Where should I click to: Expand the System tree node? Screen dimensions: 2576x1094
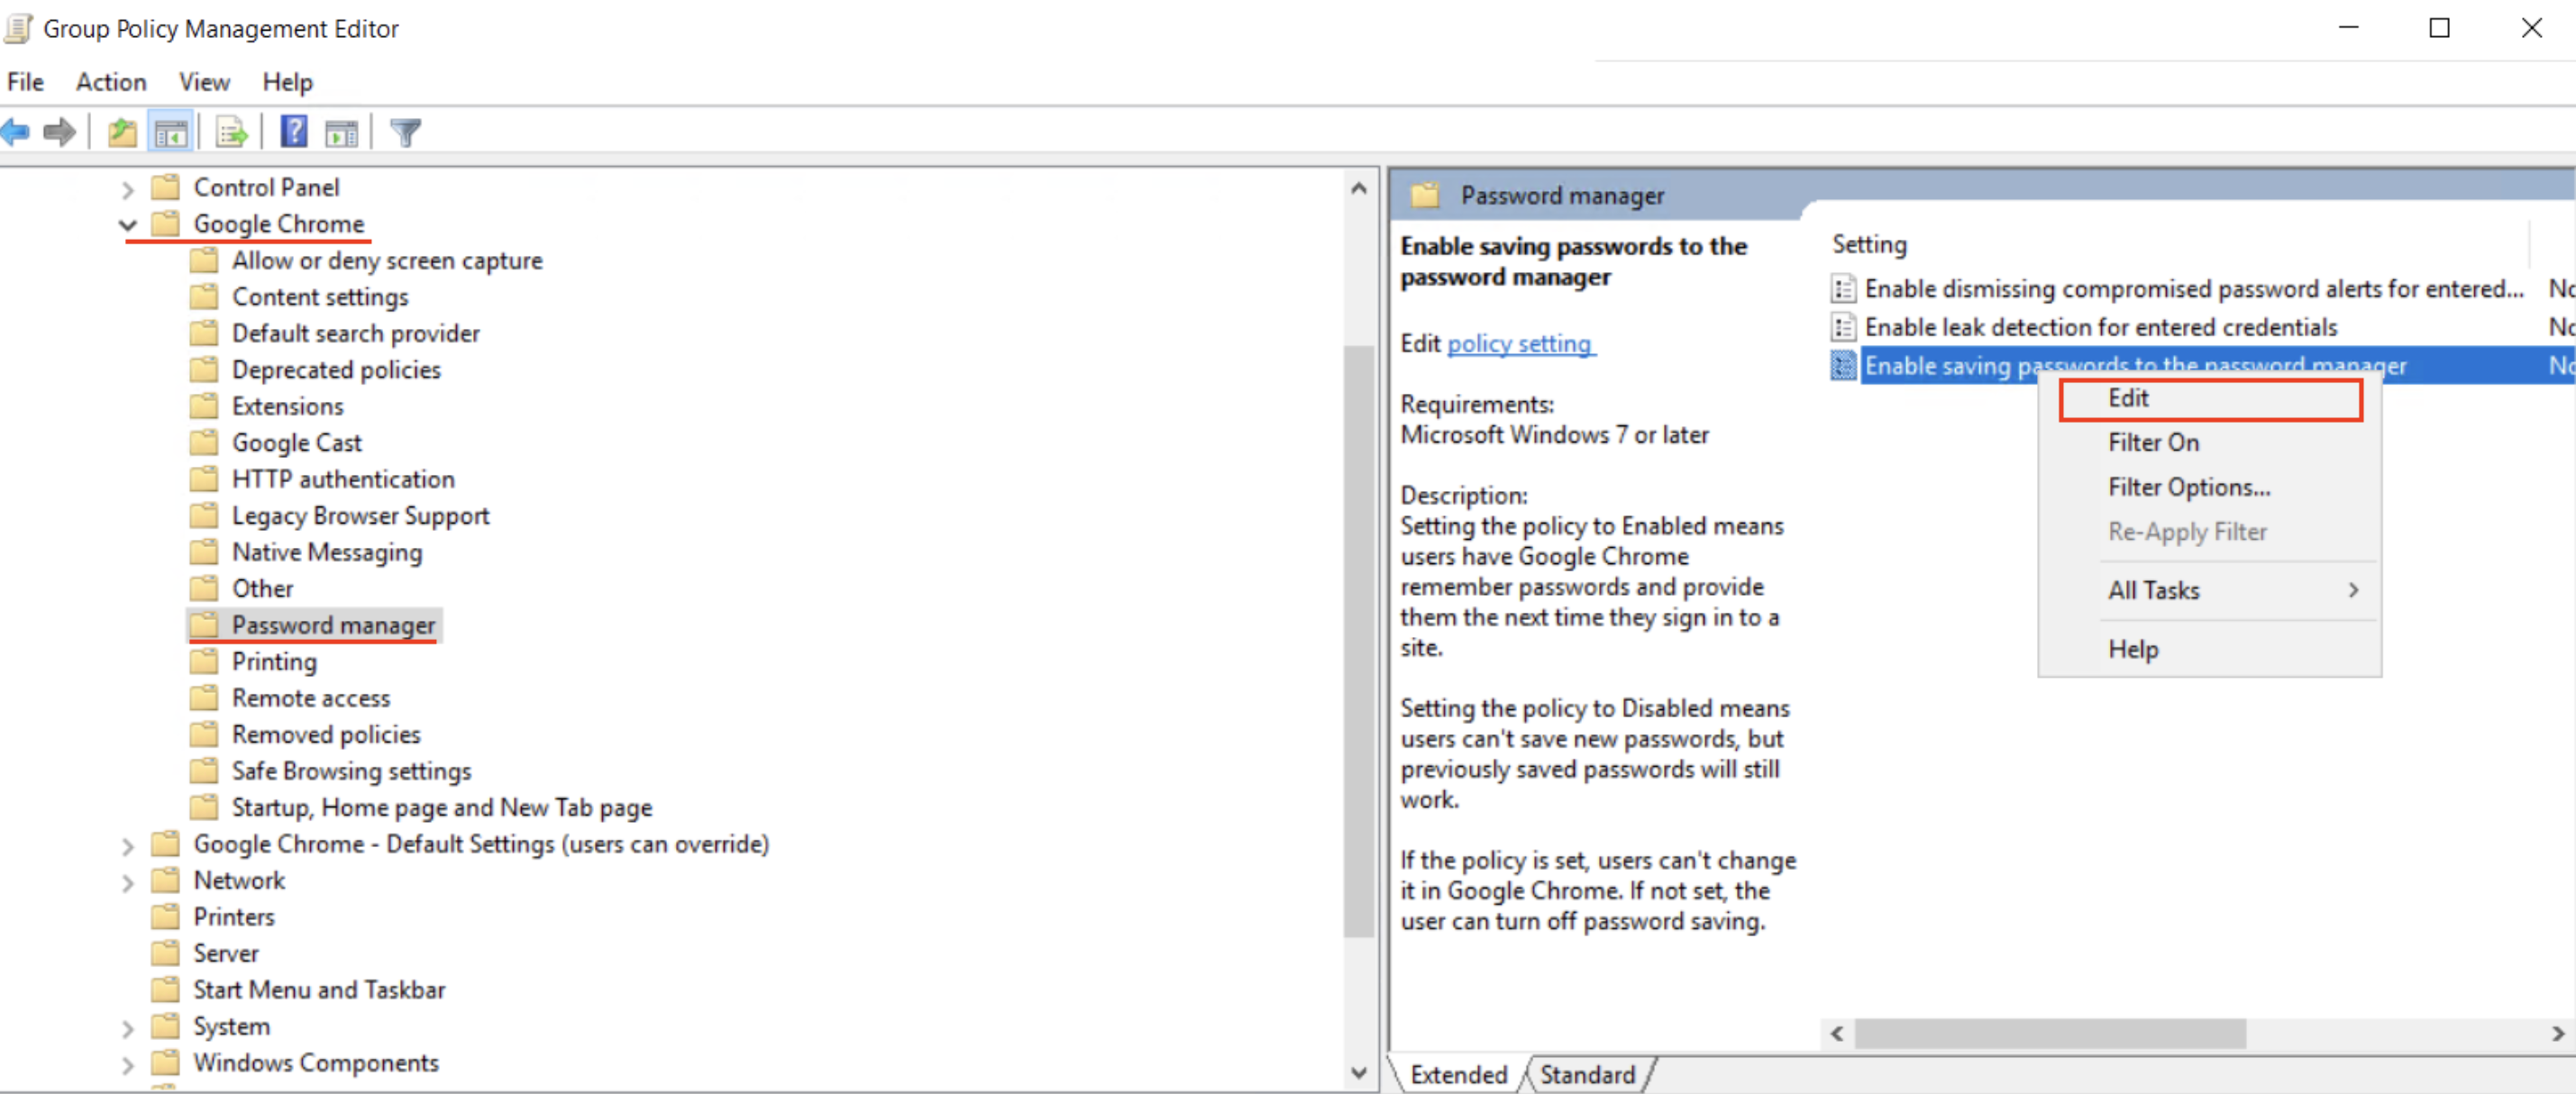(127, 1029)
